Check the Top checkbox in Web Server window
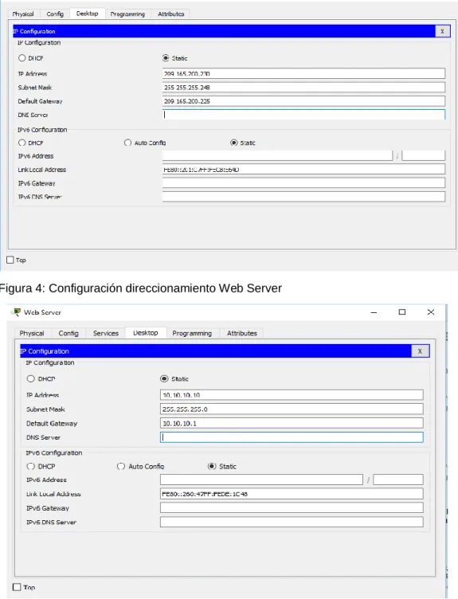 pos(17,587)
